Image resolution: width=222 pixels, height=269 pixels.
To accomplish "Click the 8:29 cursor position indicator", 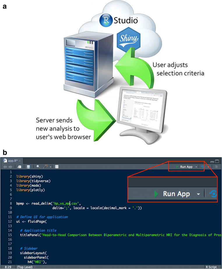I will [8, 267].
